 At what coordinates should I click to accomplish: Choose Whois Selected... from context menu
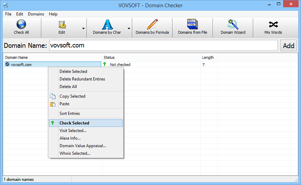click(x=86, y=153)
